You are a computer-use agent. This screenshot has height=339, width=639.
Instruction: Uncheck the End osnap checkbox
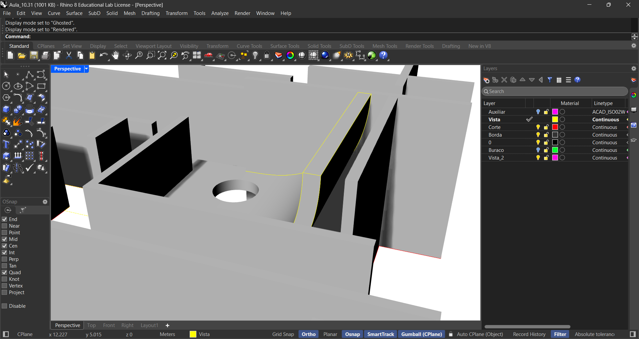[x=5, y=219]
